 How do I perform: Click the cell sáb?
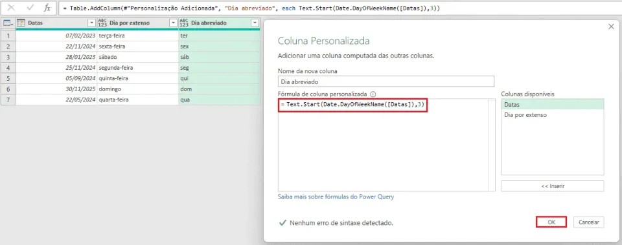click(220, 58)
